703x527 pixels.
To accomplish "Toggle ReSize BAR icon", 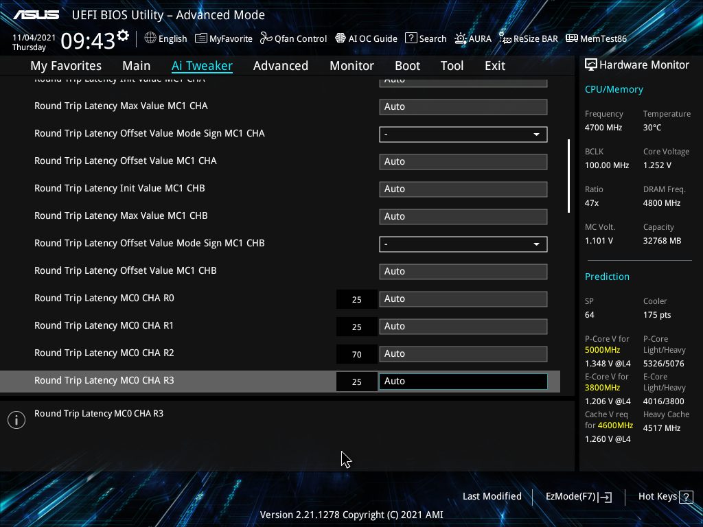I will click(x=505, y=38).
